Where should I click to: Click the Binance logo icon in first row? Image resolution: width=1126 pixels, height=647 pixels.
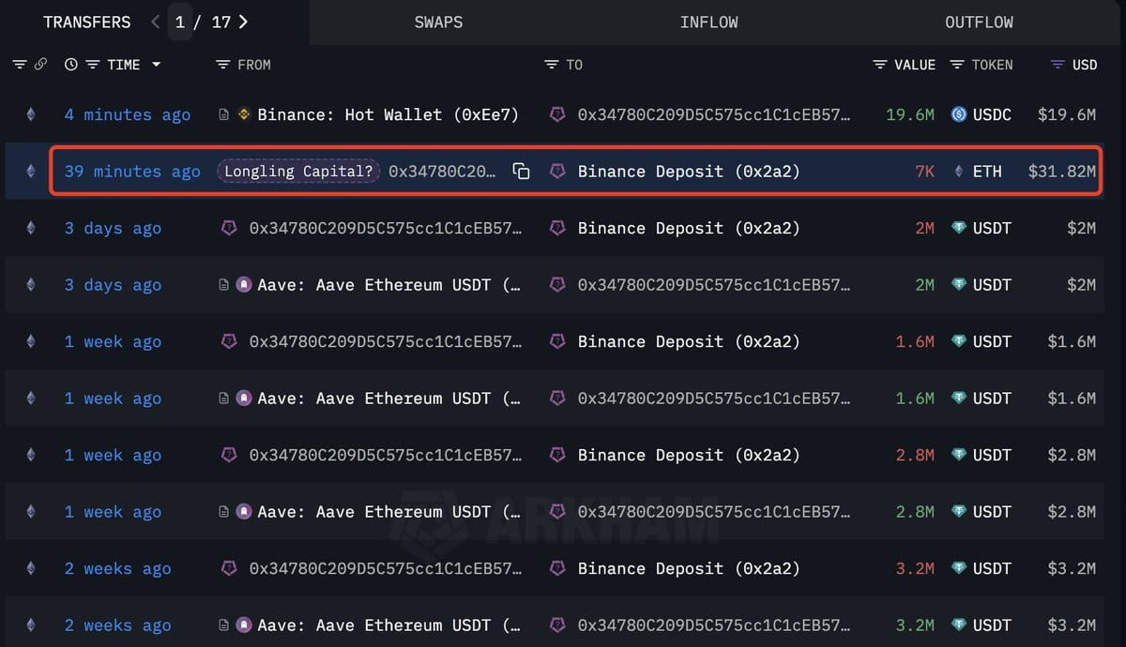pyautogui.click(x=244, y=114)
